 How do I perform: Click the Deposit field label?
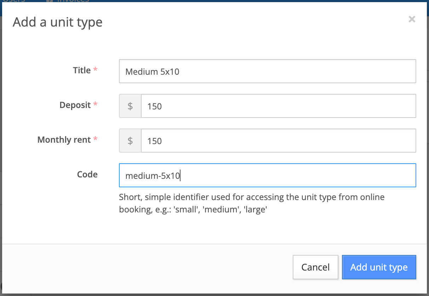click(x=75, y=105)
